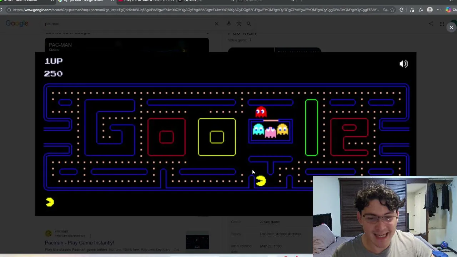Open the browser more-options menu
This screenshot has height=257, width=457.
point(439,10)
